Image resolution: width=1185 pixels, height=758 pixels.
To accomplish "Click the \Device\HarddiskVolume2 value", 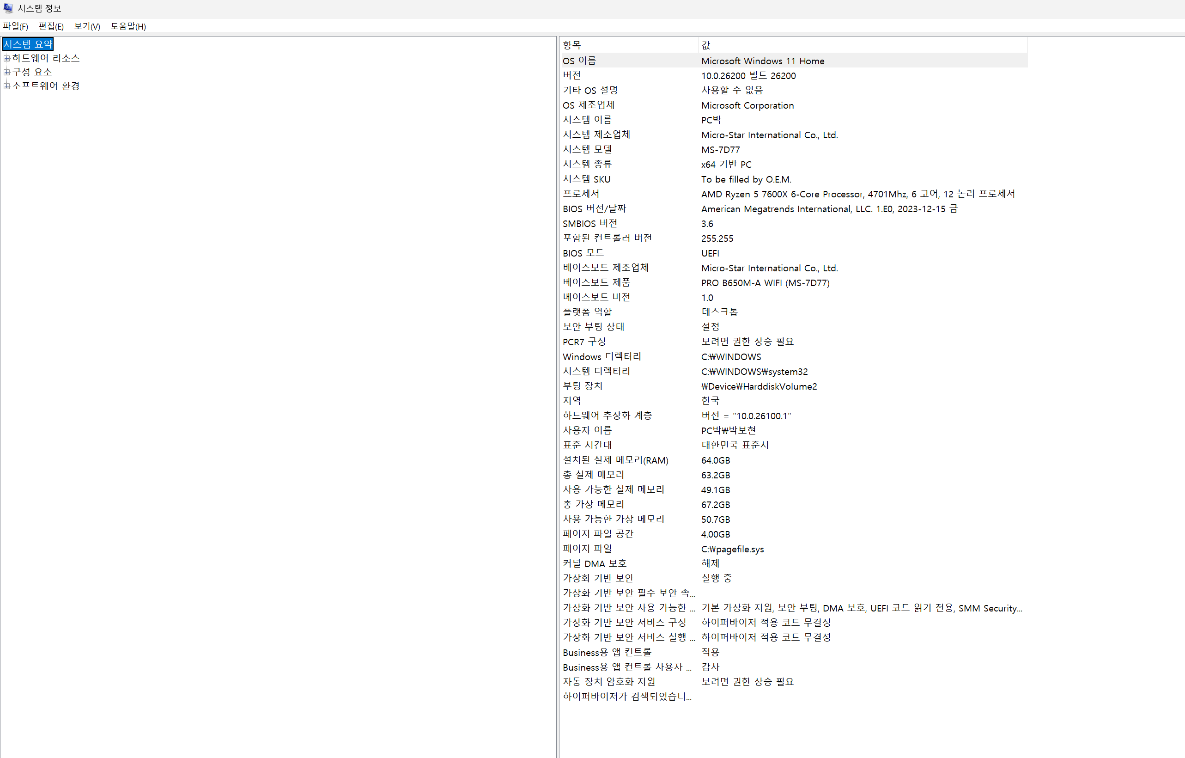I will click(759, 386).
